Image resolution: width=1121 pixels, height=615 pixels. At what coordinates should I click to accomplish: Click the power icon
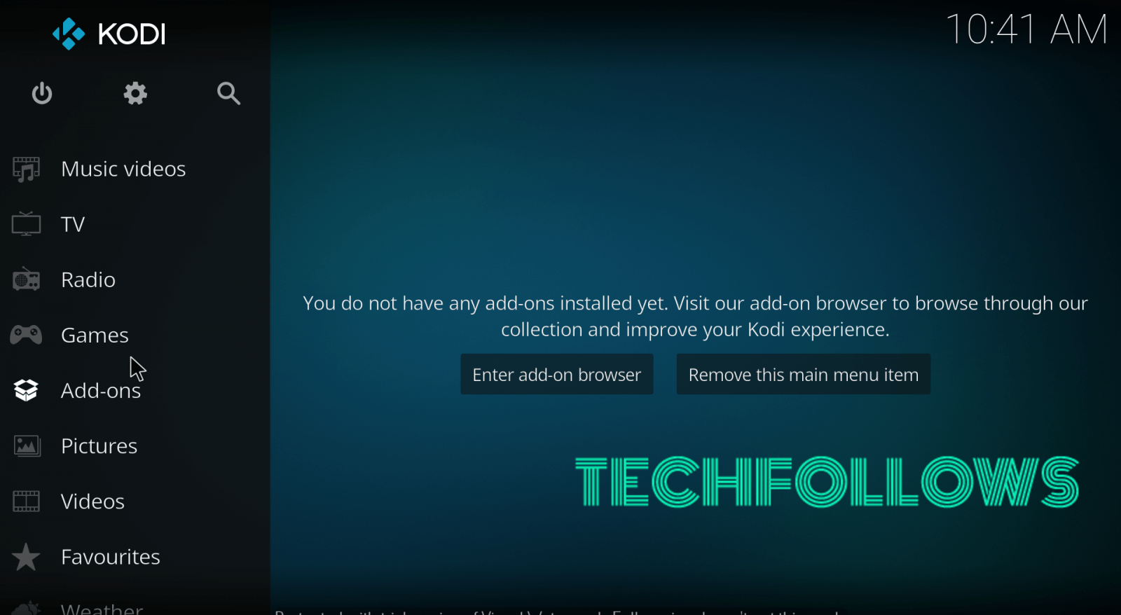coord(42,93)
